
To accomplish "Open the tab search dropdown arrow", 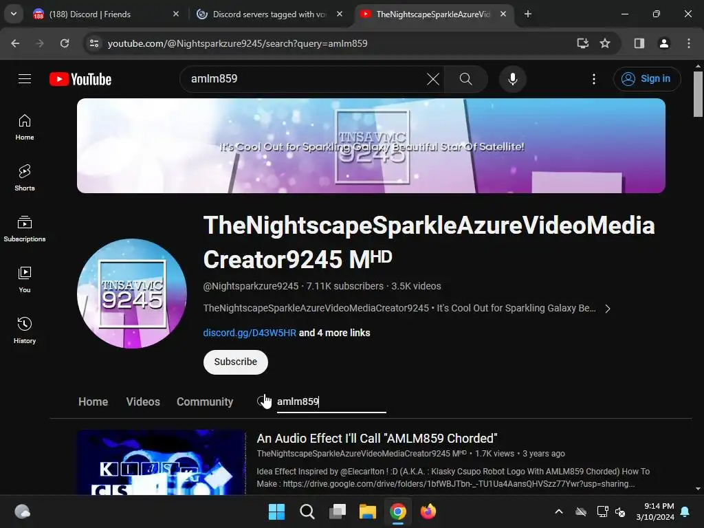I will [x=14, y=14].
